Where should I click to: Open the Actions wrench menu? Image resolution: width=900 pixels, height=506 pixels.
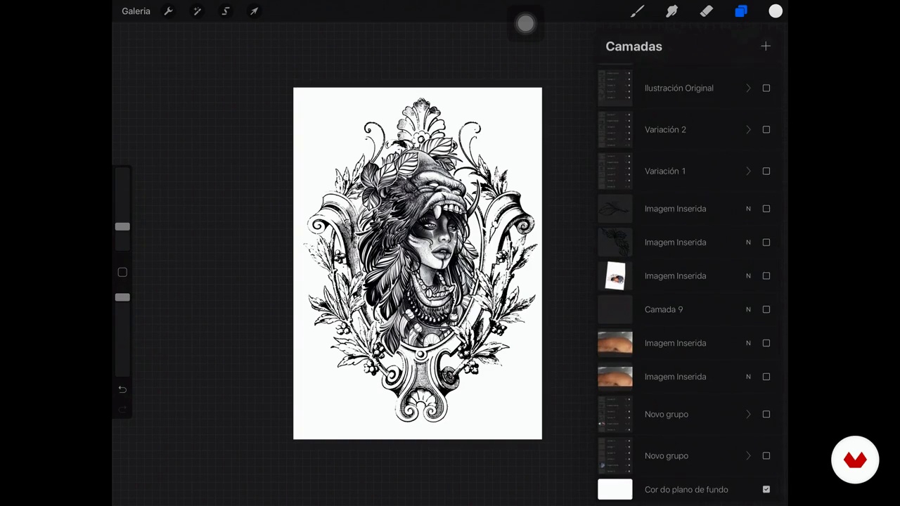click(x=168, y=11)
